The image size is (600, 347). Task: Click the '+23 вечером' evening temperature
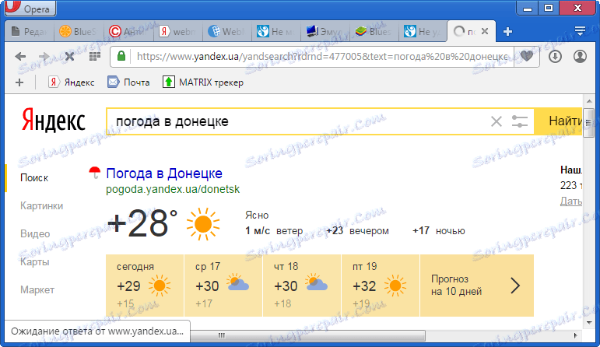357,231
